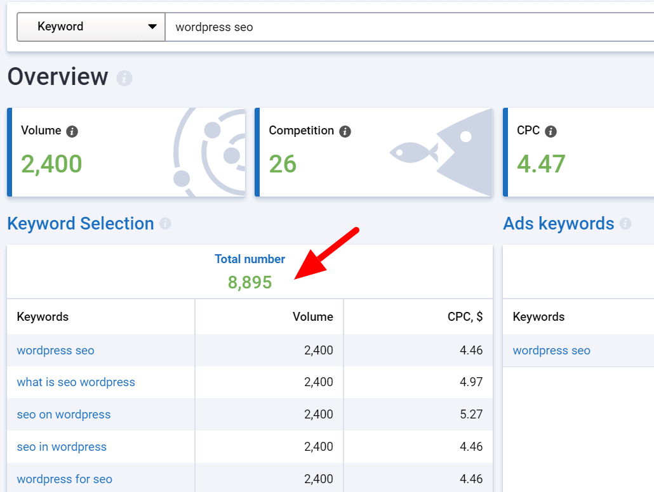
Task: Click the Total number link
Action: tap(250, 259)
